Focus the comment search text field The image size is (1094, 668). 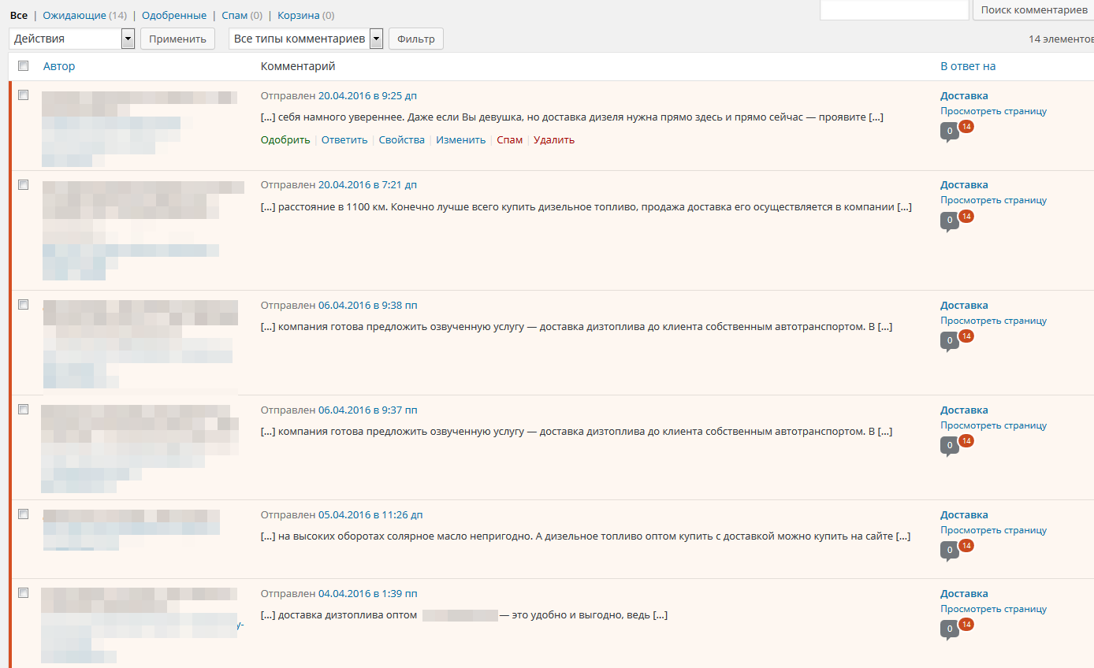coord(894,9)
